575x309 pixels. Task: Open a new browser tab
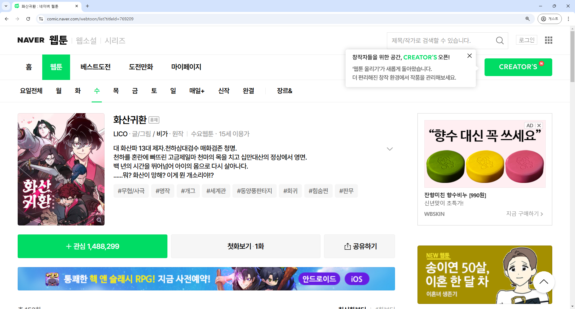tap(87, 6)
